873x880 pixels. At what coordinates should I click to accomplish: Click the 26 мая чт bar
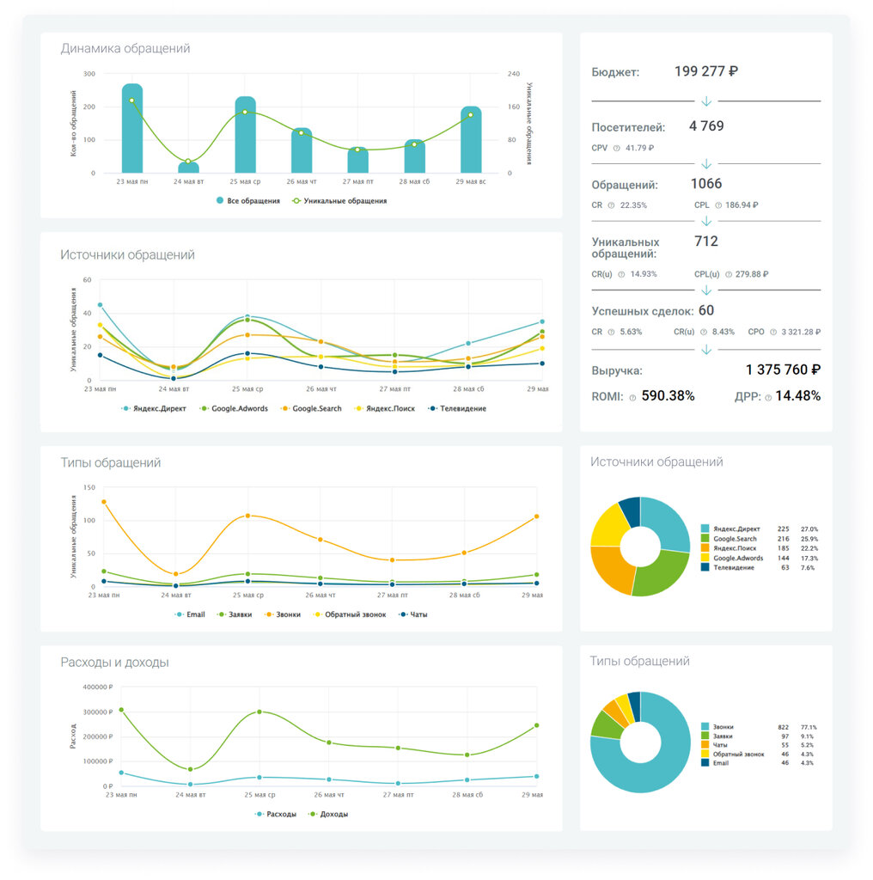tap(302, 150)
